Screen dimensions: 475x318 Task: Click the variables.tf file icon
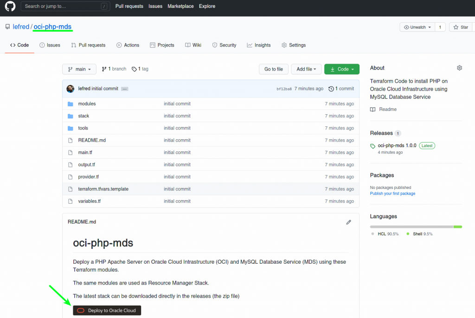[x=71, y=201]
